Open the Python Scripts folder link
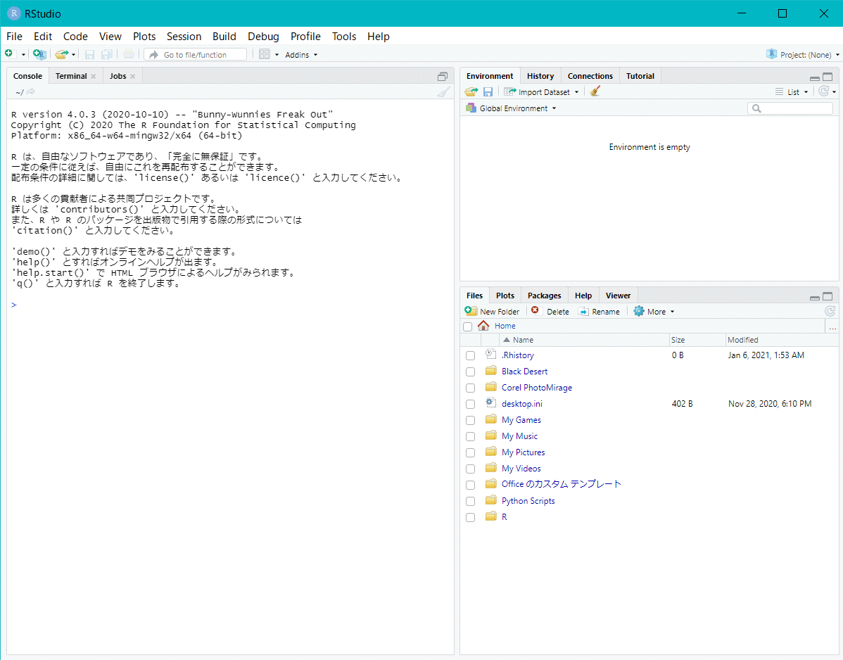 528,500
